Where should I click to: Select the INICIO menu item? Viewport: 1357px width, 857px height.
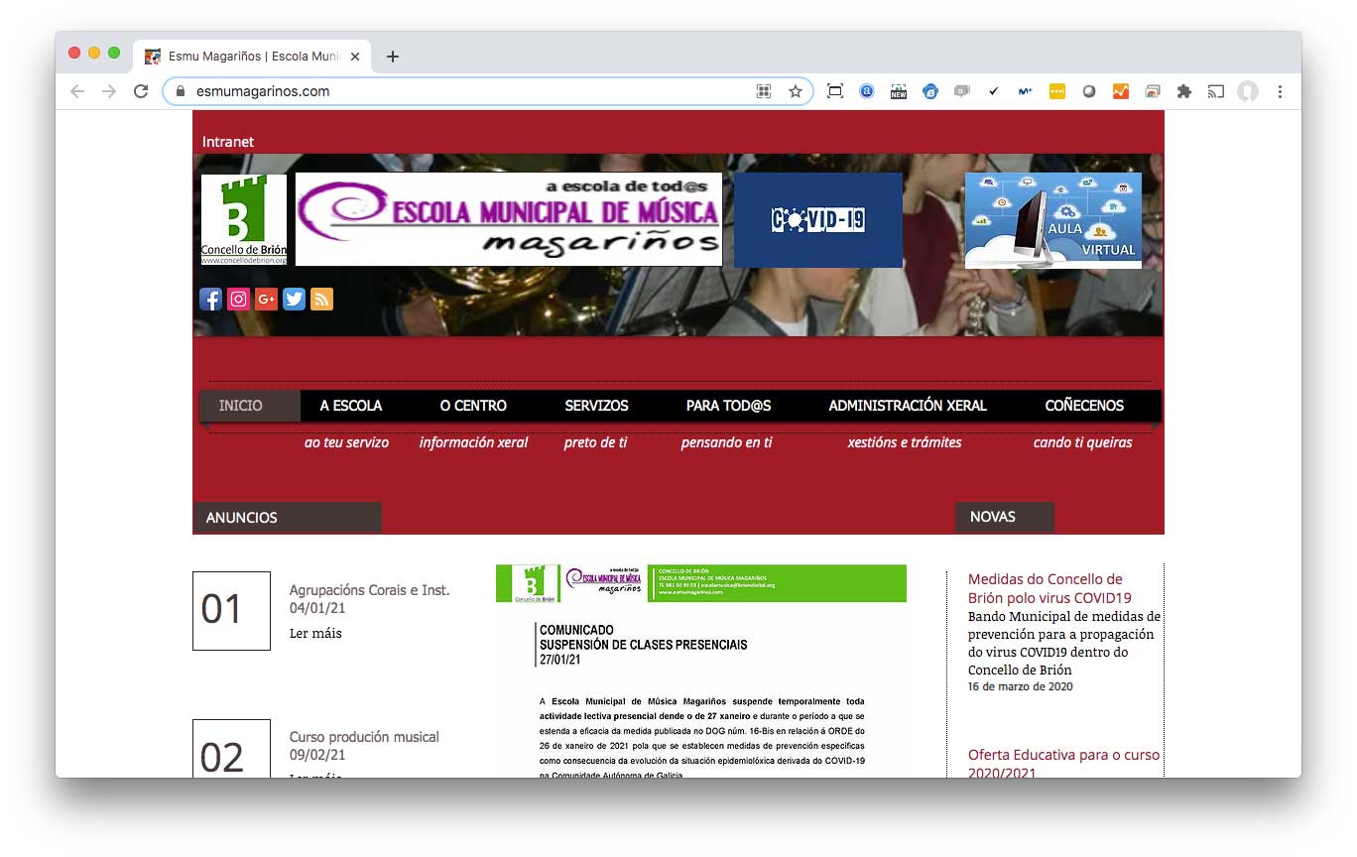[241, 406]
